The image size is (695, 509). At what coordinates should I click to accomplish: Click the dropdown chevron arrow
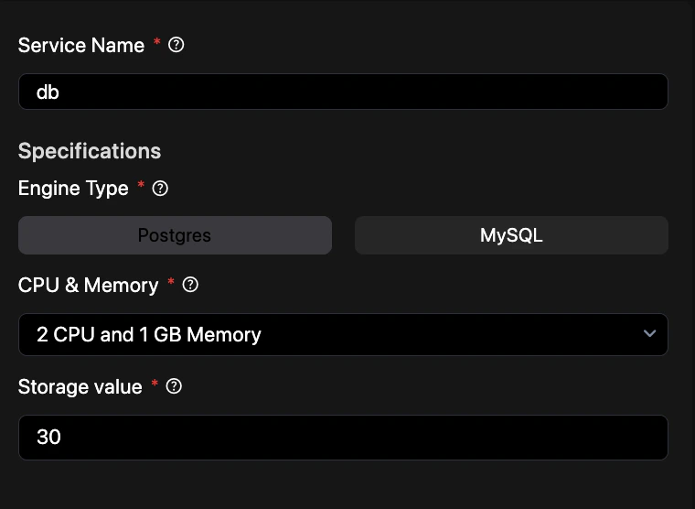(650, 333)
